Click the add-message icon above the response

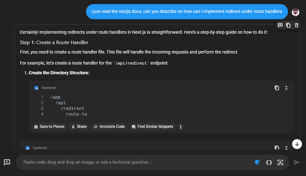[x=280, y=25]
